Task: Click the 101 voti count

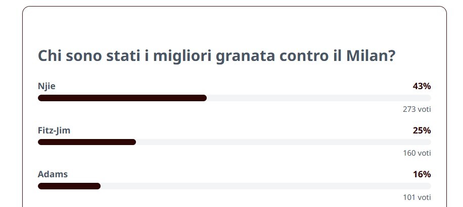Action: tap(417, 197)
